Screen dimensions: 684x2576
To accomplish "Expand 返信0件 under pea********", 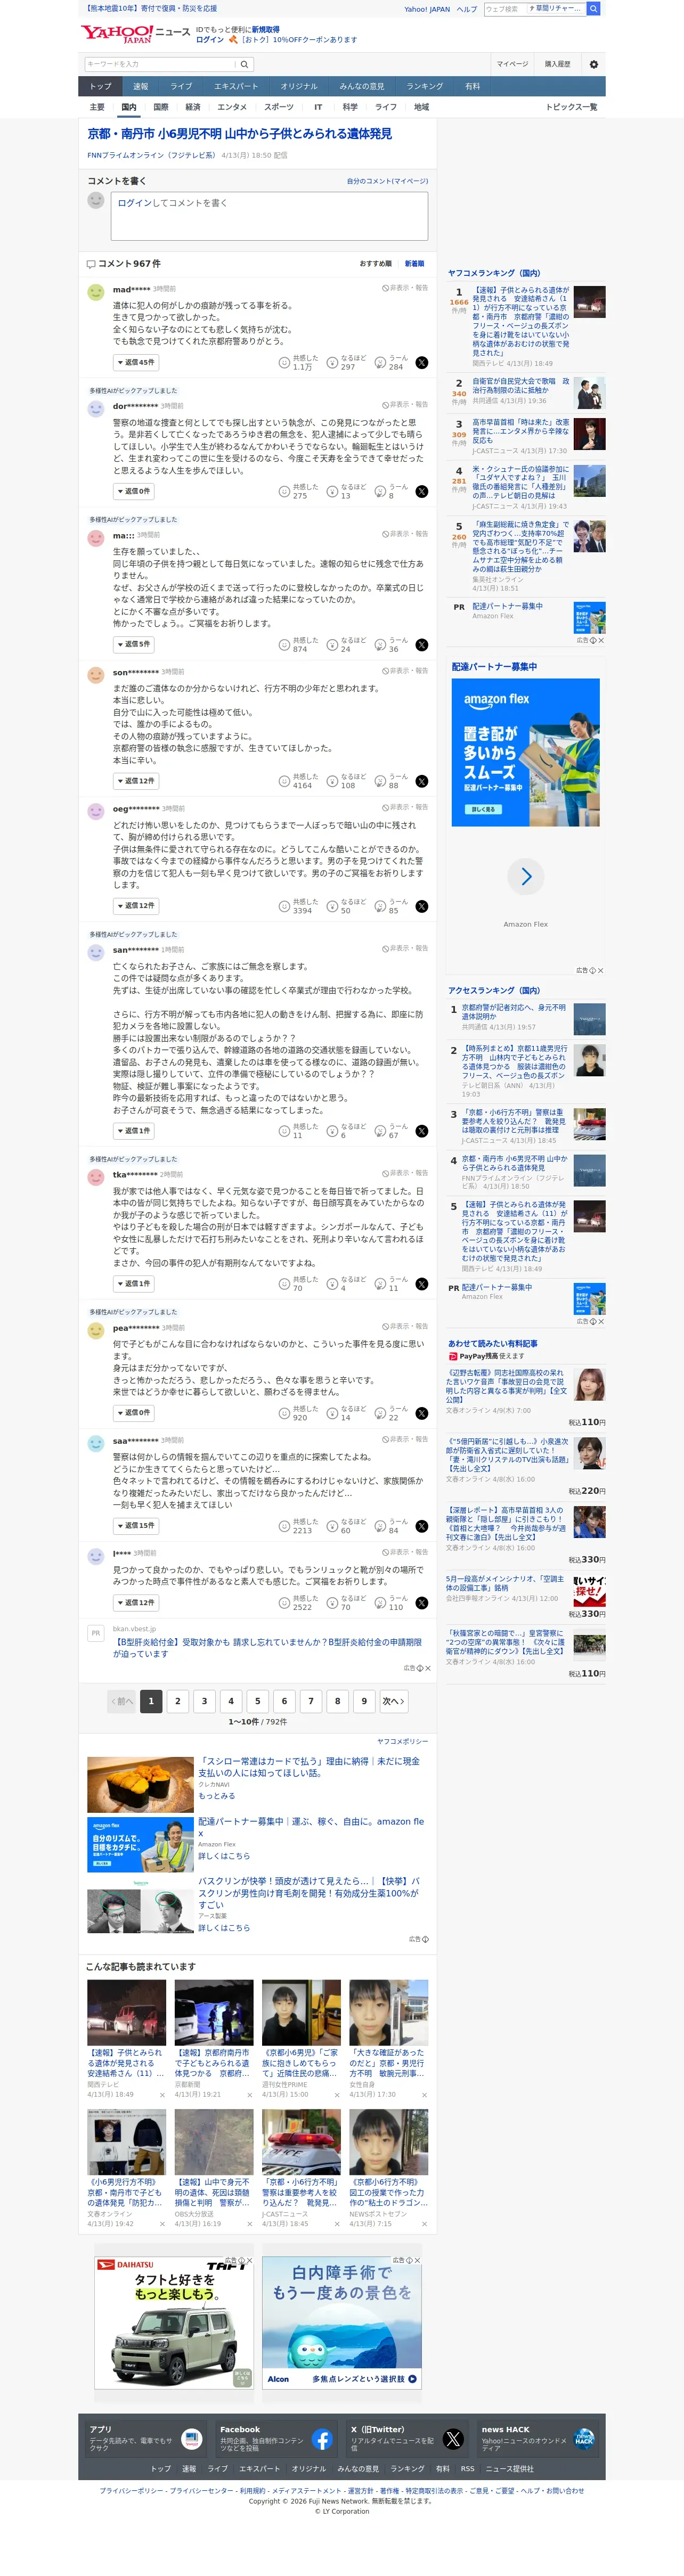I will (133, 1412).
